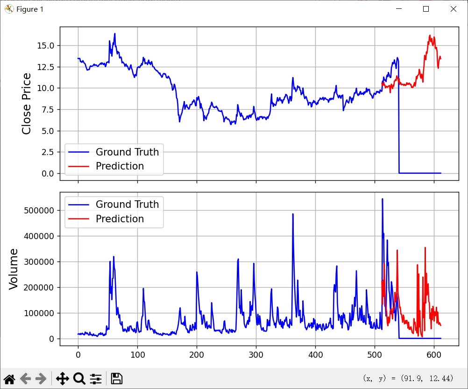Image resolution: width=468 pixels, height=389 pixels.
Task: Toggle the Pan axes tool
Action: [62, 378]
